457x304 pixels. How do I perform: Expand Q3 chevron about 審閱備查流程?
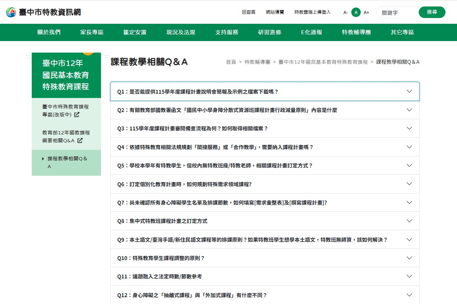[409, 128]
